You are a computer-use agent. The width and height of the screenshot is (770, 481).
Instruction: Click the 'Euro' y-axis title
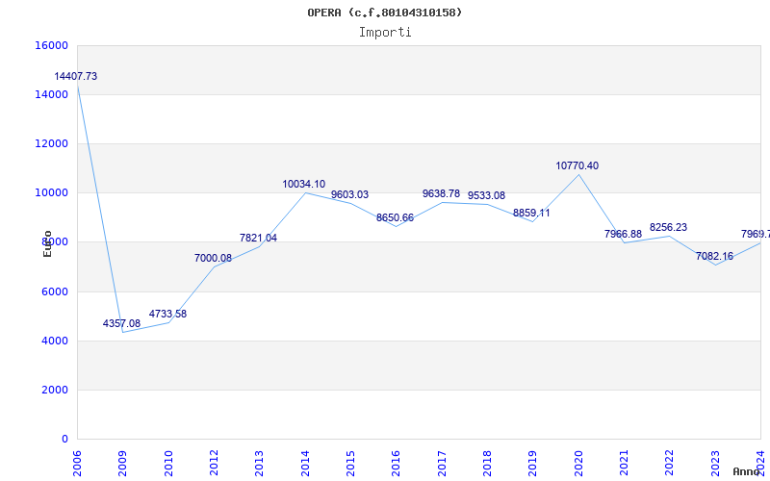pyautogui.click(x=47, y=243)
